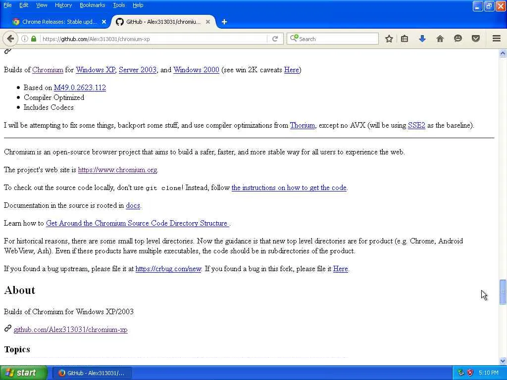Viewport: 507px width, 380px height.
Task: Click the fork bug report Here link
Action: pyautogui.click(x=341, y=269)
